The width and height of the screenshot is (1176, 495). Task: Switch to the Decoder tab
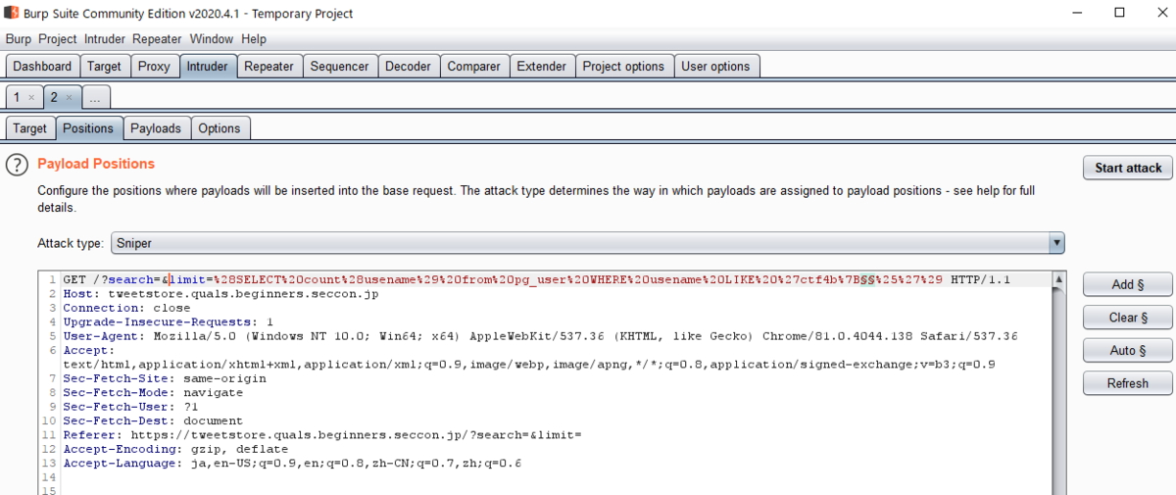(x=409, y=67)
